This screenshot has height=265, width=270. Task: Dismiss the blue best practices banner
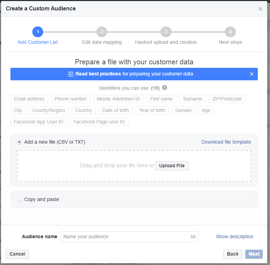click(252, 74)
